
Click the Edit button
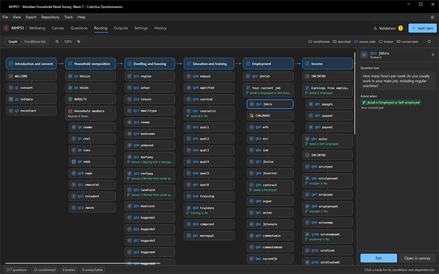[x=379, y=258]
